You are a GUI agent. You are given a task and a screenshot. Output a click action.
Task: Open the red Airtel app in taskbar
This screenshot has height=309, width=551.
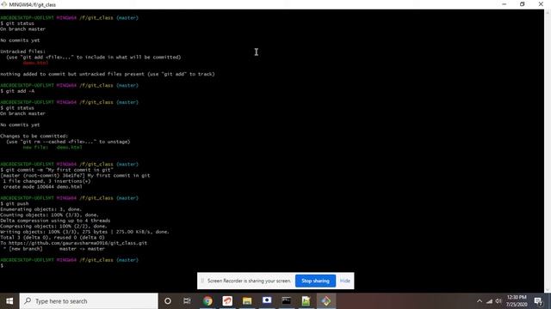click(227, 301)
